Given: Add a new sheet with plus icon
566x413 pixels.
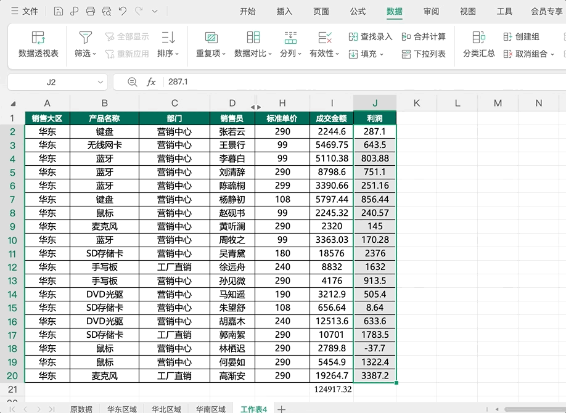Looking at the screenshot, I should [x=282, y=409].
